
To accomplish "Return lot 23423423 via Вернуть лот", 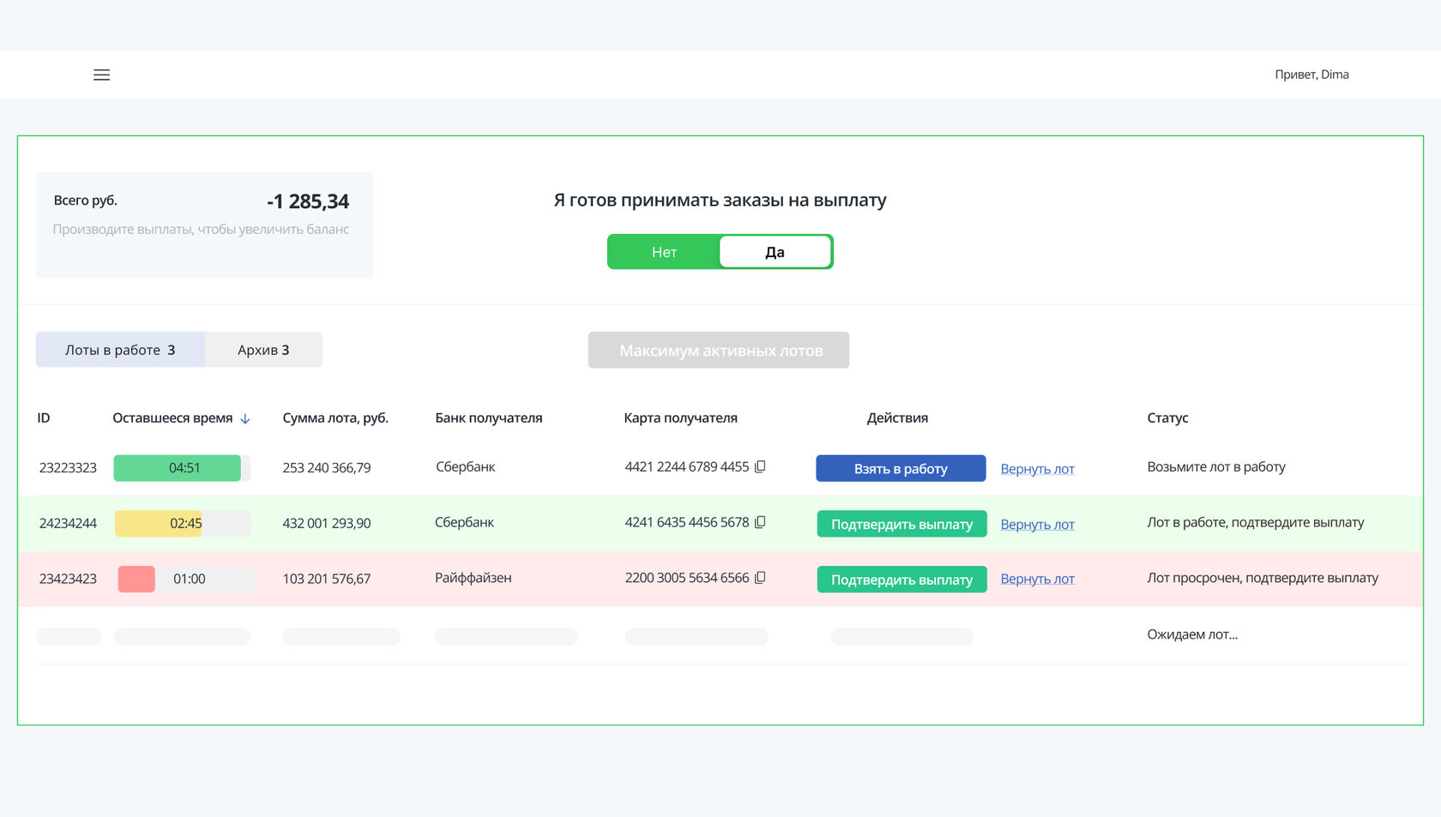I will (1037, 579).
